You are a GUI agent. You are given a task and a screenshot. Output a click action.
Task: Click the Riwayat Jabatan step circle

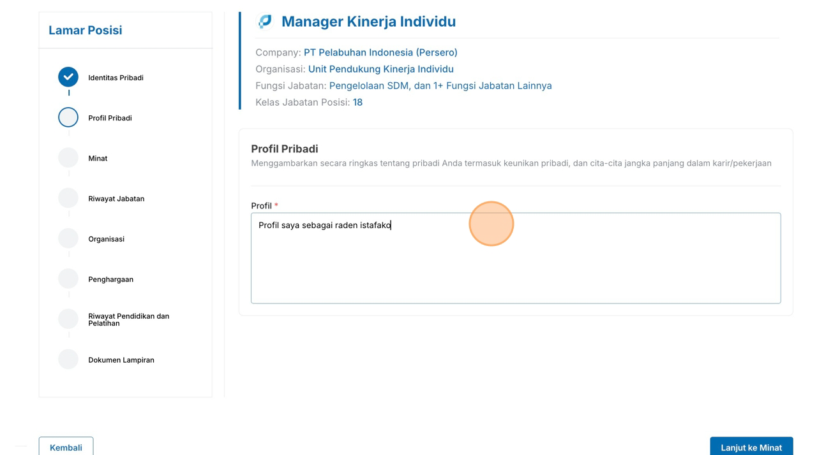pos(68,198)
